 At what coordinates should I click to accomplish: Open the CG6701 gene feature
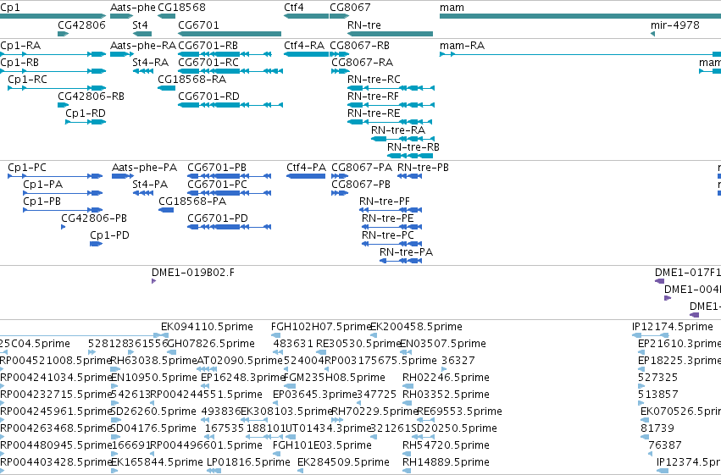coord(230,34)
